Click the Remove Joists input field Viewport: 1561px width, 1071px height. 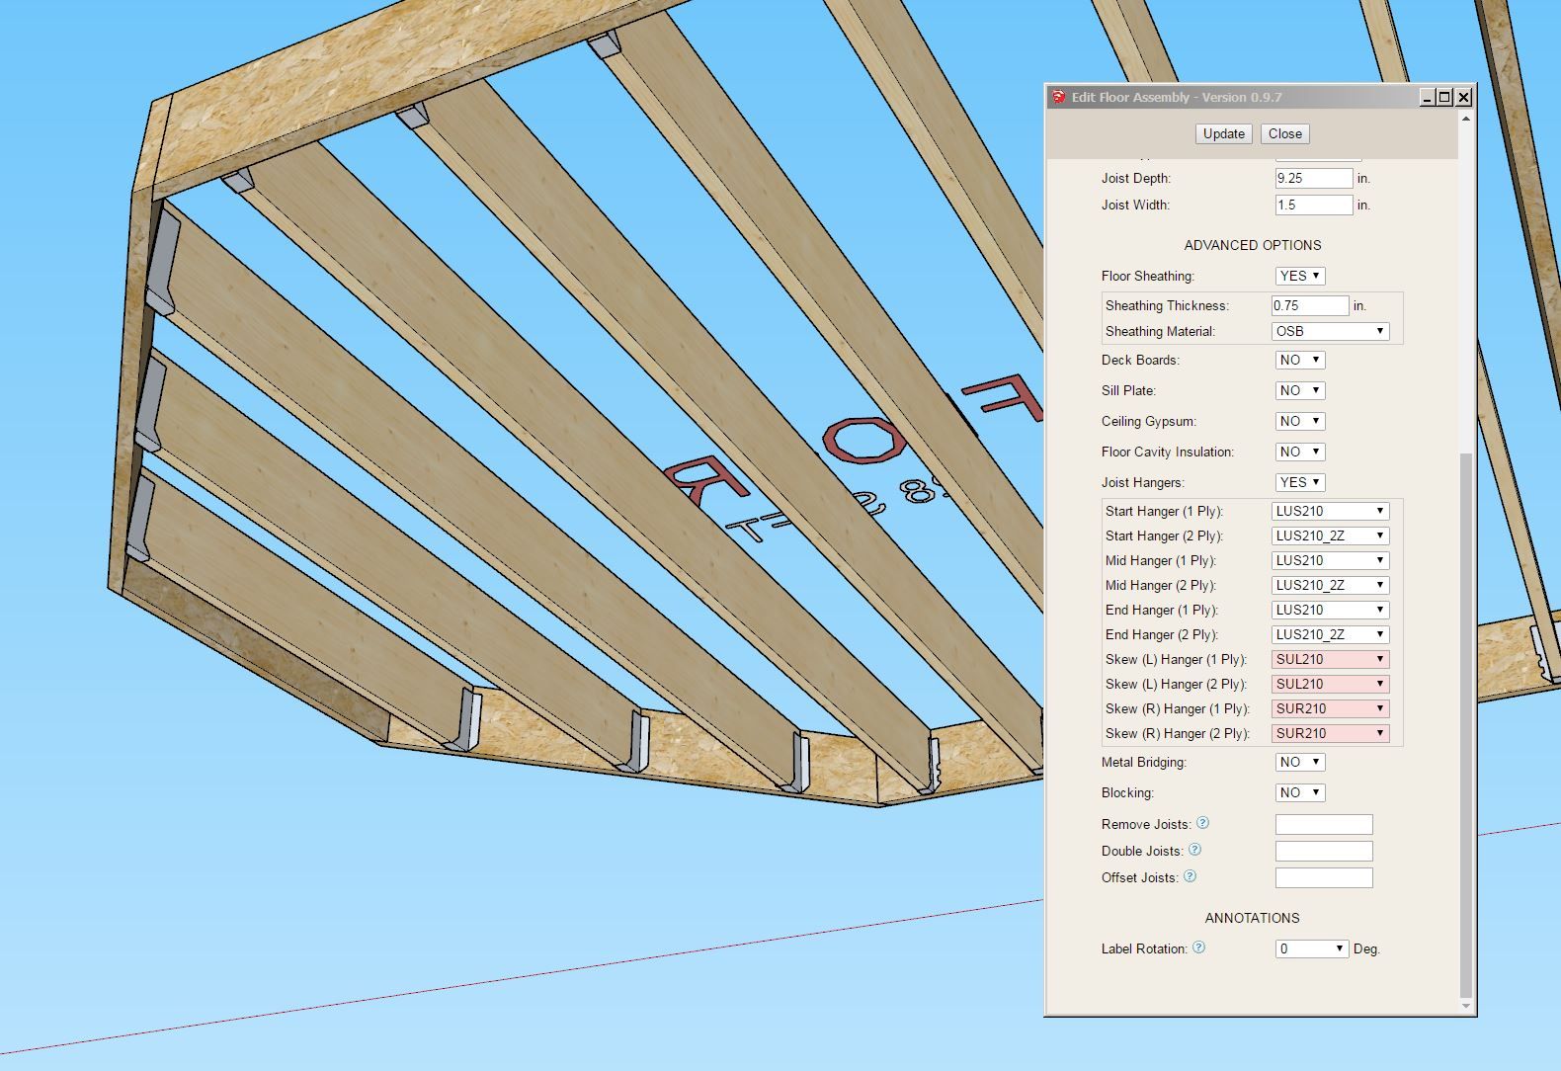(x=1324, y=824)
